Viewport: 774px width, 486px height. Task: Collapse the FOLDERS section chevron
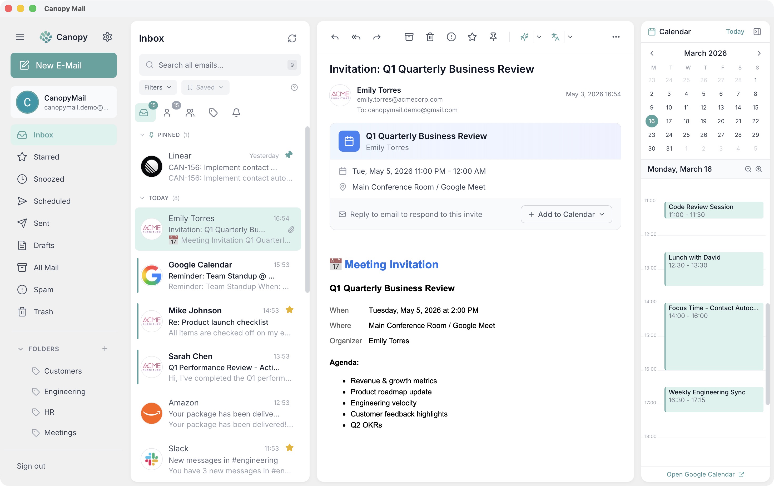tap(21, 349)
